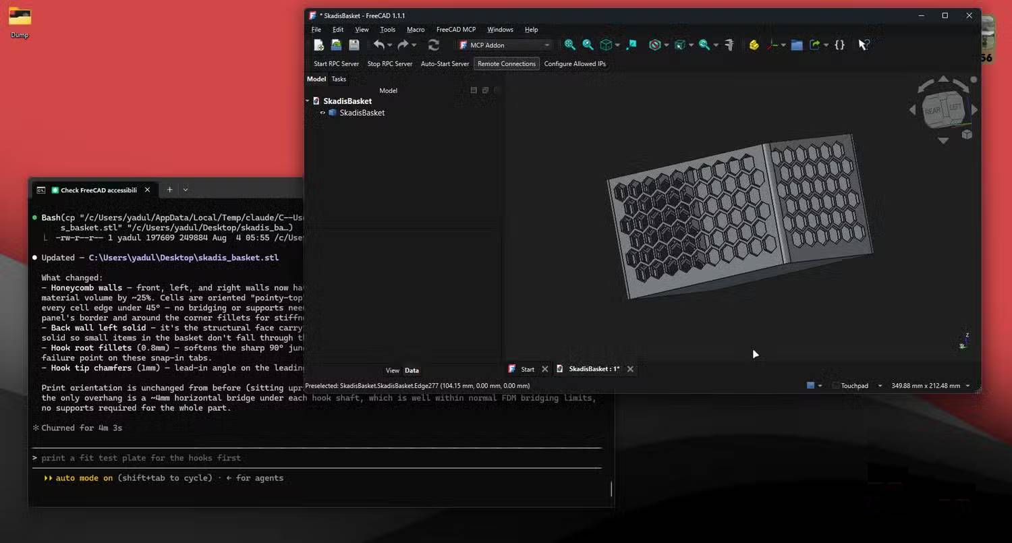The image size is (1012, 543).
Task: Open the Edit menu
Action: [338, 30]
